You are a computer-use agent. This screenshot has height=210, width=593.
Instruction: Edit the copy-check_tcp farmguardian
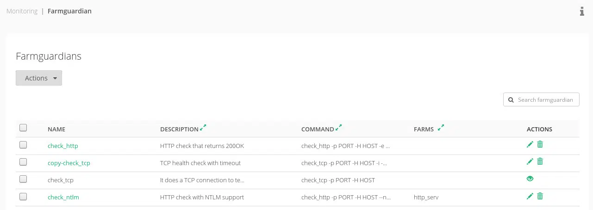click(530, 162)
